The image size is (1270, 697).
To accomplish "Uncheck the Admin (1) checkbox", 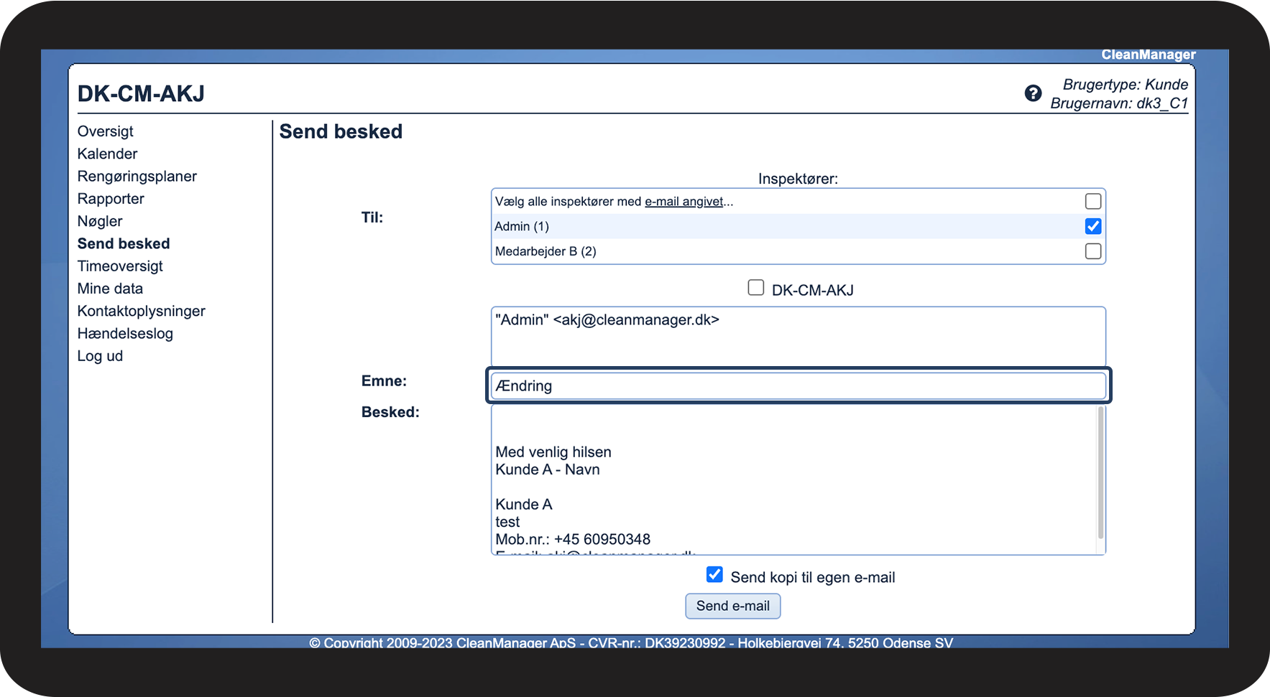I will [x=1092, y=227].
